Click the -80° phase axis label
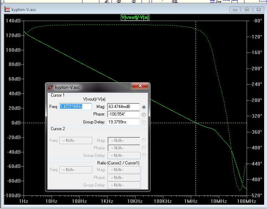Viewport: 267px width, 209px height. (x=257, y=21)
